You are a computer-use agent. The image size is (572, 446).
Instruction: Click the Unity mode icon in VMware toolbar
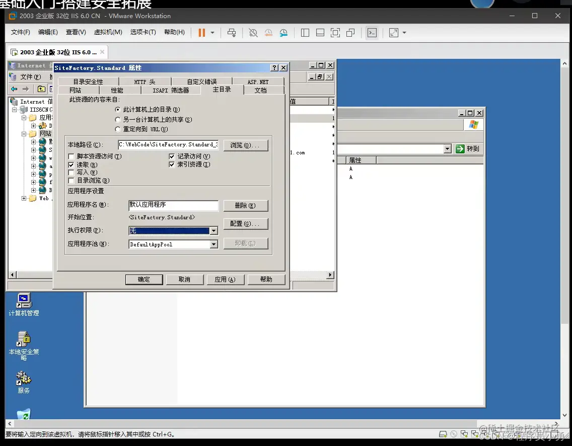coord(350,33)
